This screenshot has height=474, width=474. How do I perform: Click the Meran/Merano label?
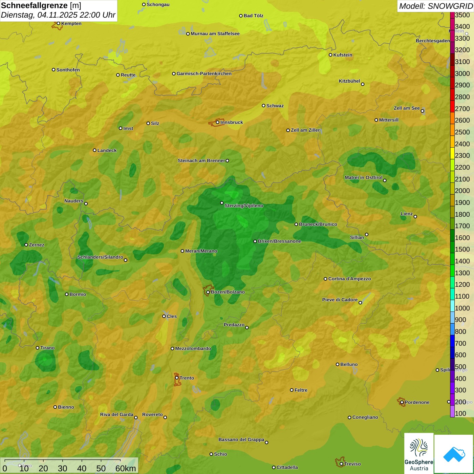coord(201,251)
